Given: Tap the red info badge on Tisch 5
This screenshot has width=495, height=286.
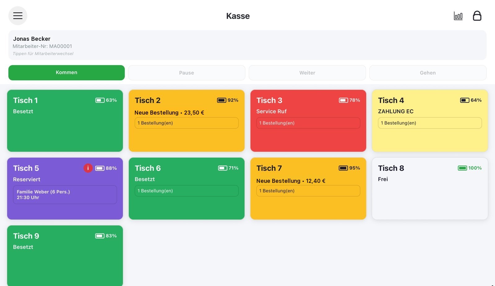Looking at the screenshot, I should tap(88, 168).
